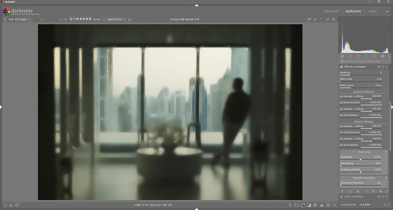Turn off diffuse or sharpen module
This screenshot has height=210, width=393.
pyautogui.click(x=341, y=67)
